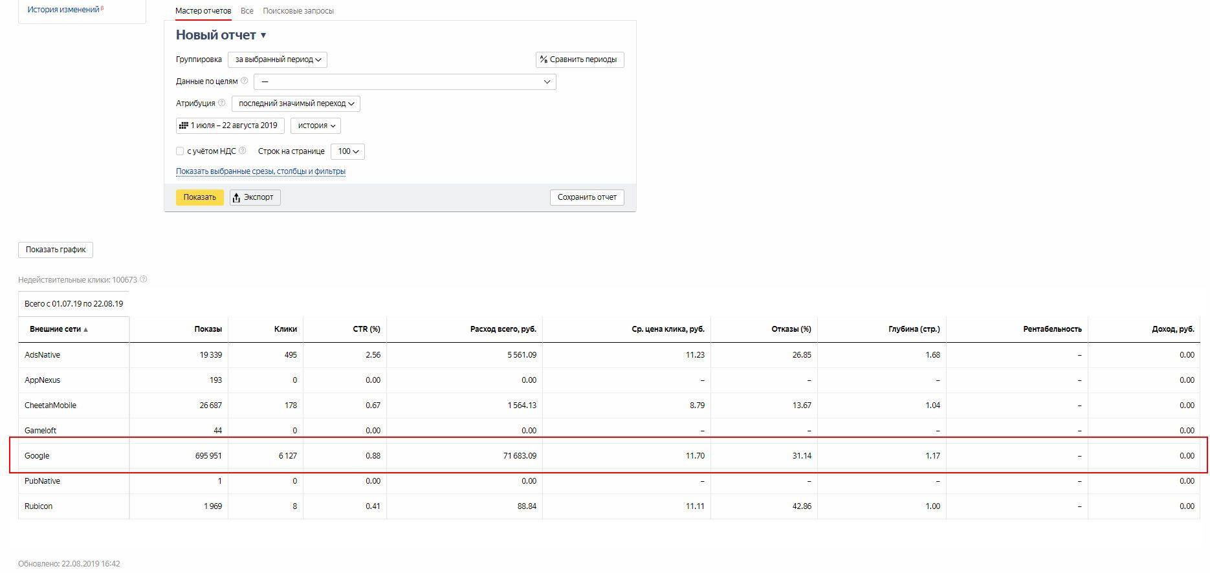Click help icon beside Недействительные клики

click(144, 279)
